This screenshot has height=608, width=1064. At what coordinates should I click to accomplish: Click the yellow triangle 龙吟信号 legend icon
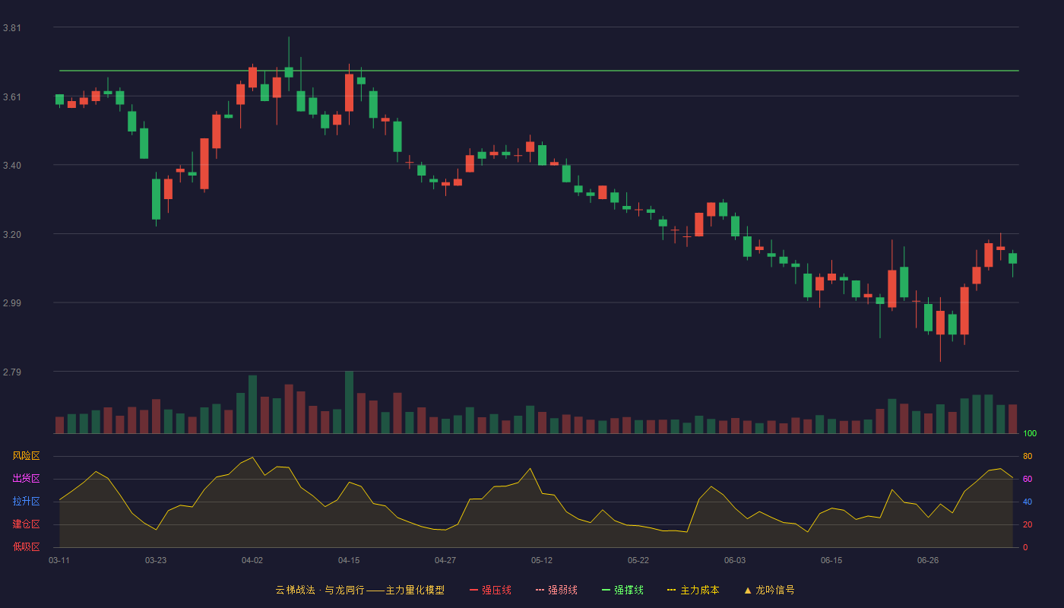(x=748, y=590)
